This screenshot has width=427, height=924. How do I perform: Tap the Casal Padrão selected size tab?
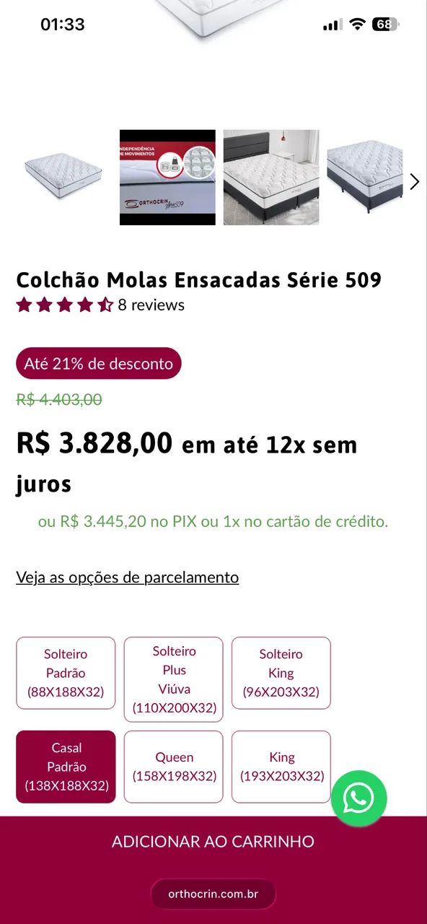tap(66, 767)
